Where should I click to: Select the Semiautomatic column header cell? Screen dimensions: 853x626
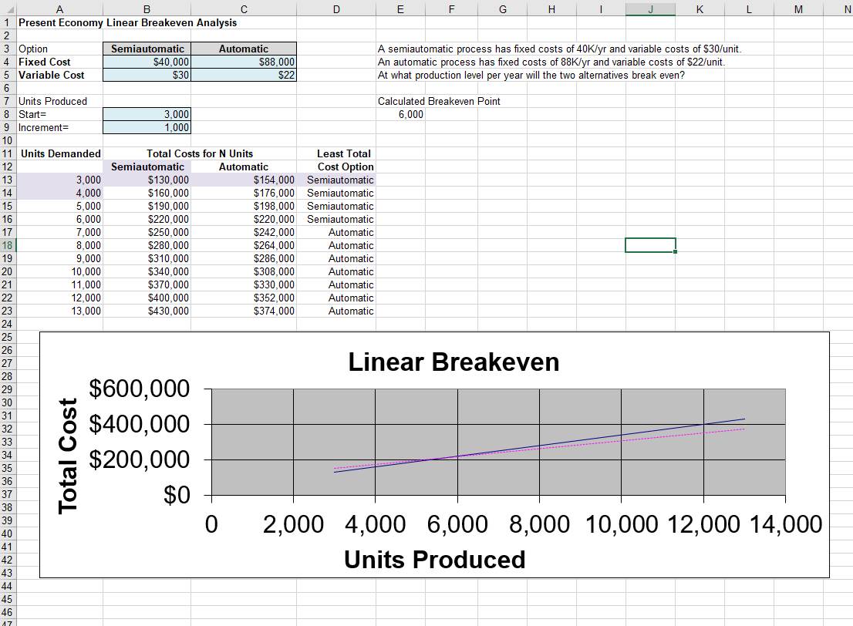point(146,49)
